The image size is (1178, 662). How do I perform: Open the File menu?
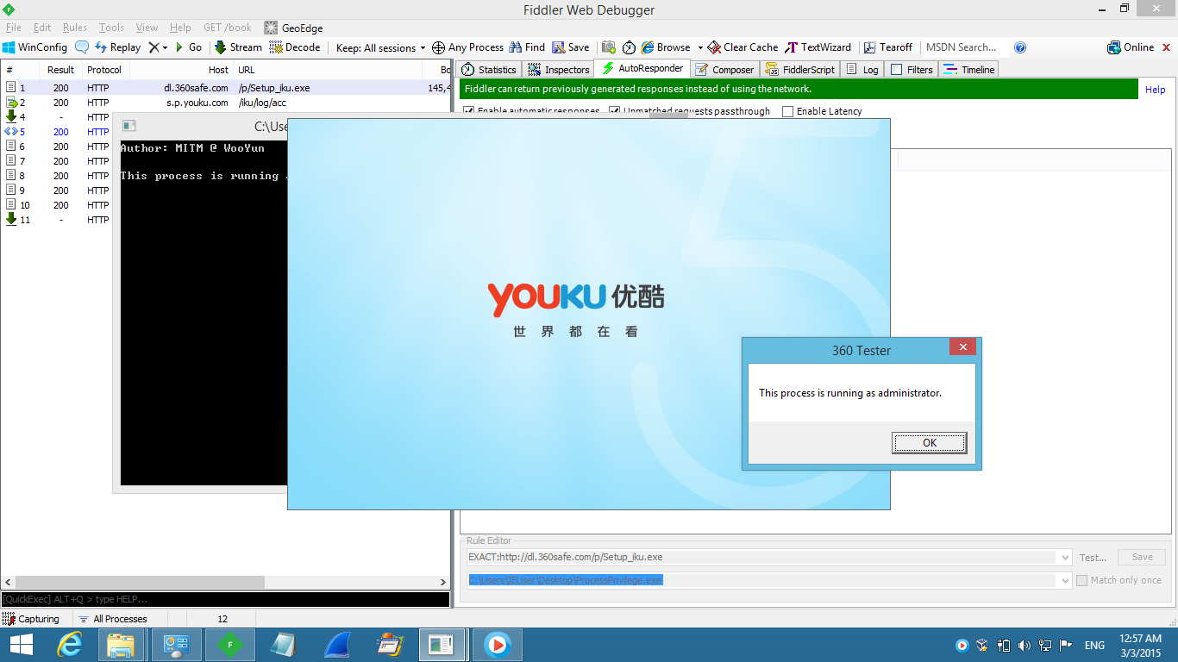pos(14,28)
